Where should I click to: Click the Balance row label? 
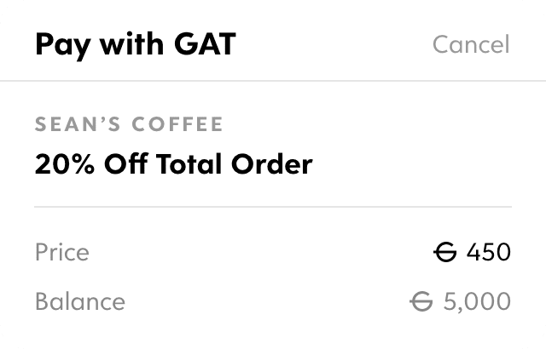[x=79, y=301]
